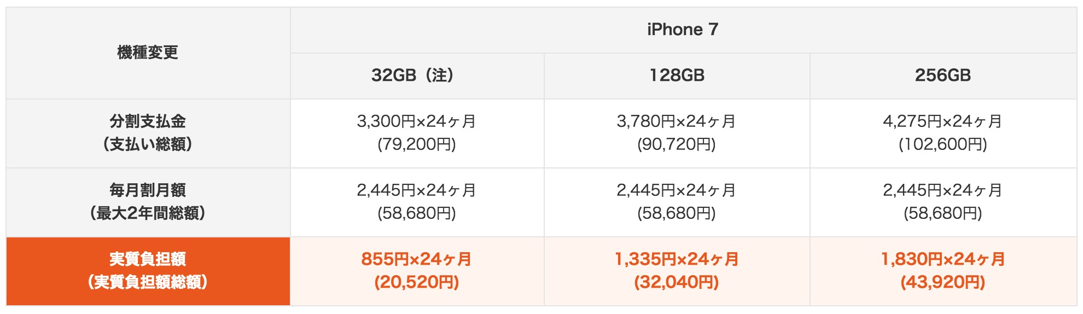Click orange (43,920円) net total

coord(943,283)
